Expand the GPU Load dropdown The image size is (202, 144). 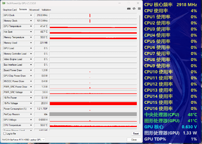coord(31,48)
